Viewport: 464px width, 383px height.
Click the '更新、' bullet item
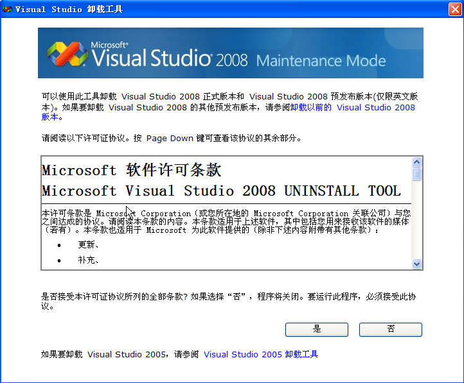click(88, 245)
